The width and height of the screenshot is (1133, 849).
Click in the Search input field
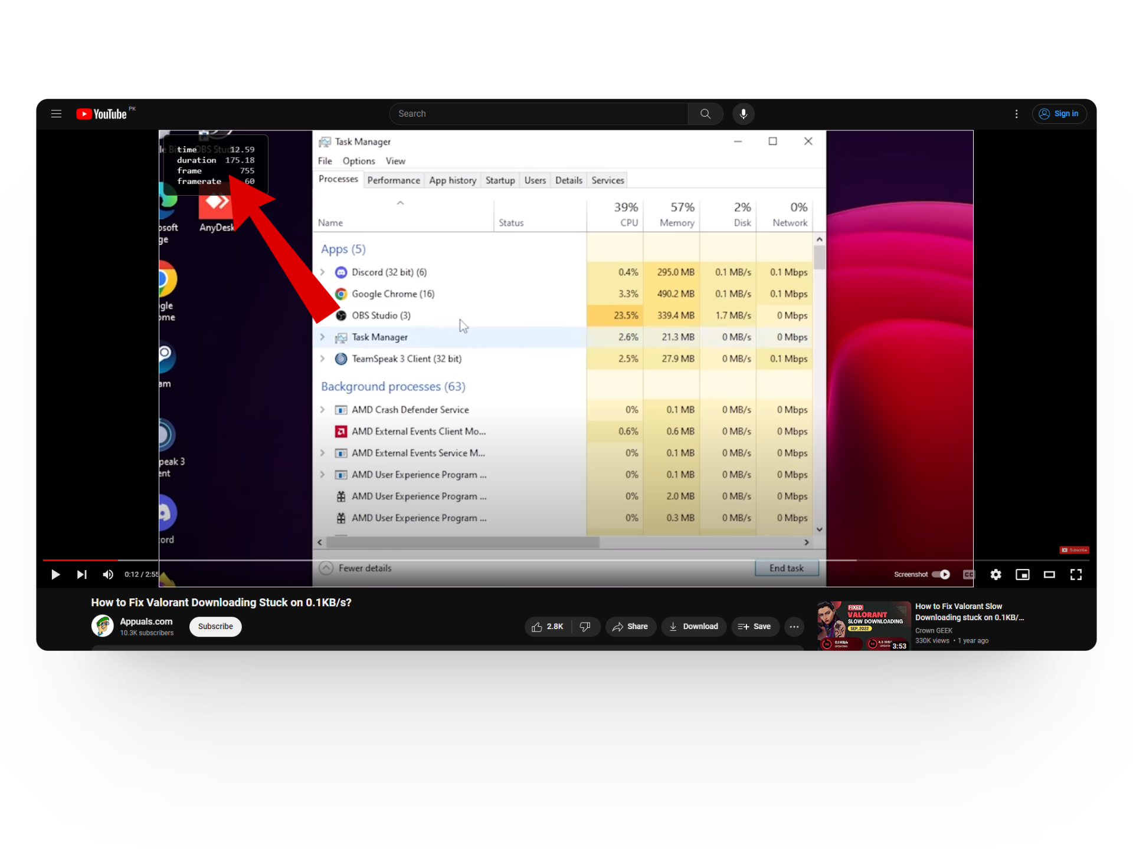pos(538,114)
